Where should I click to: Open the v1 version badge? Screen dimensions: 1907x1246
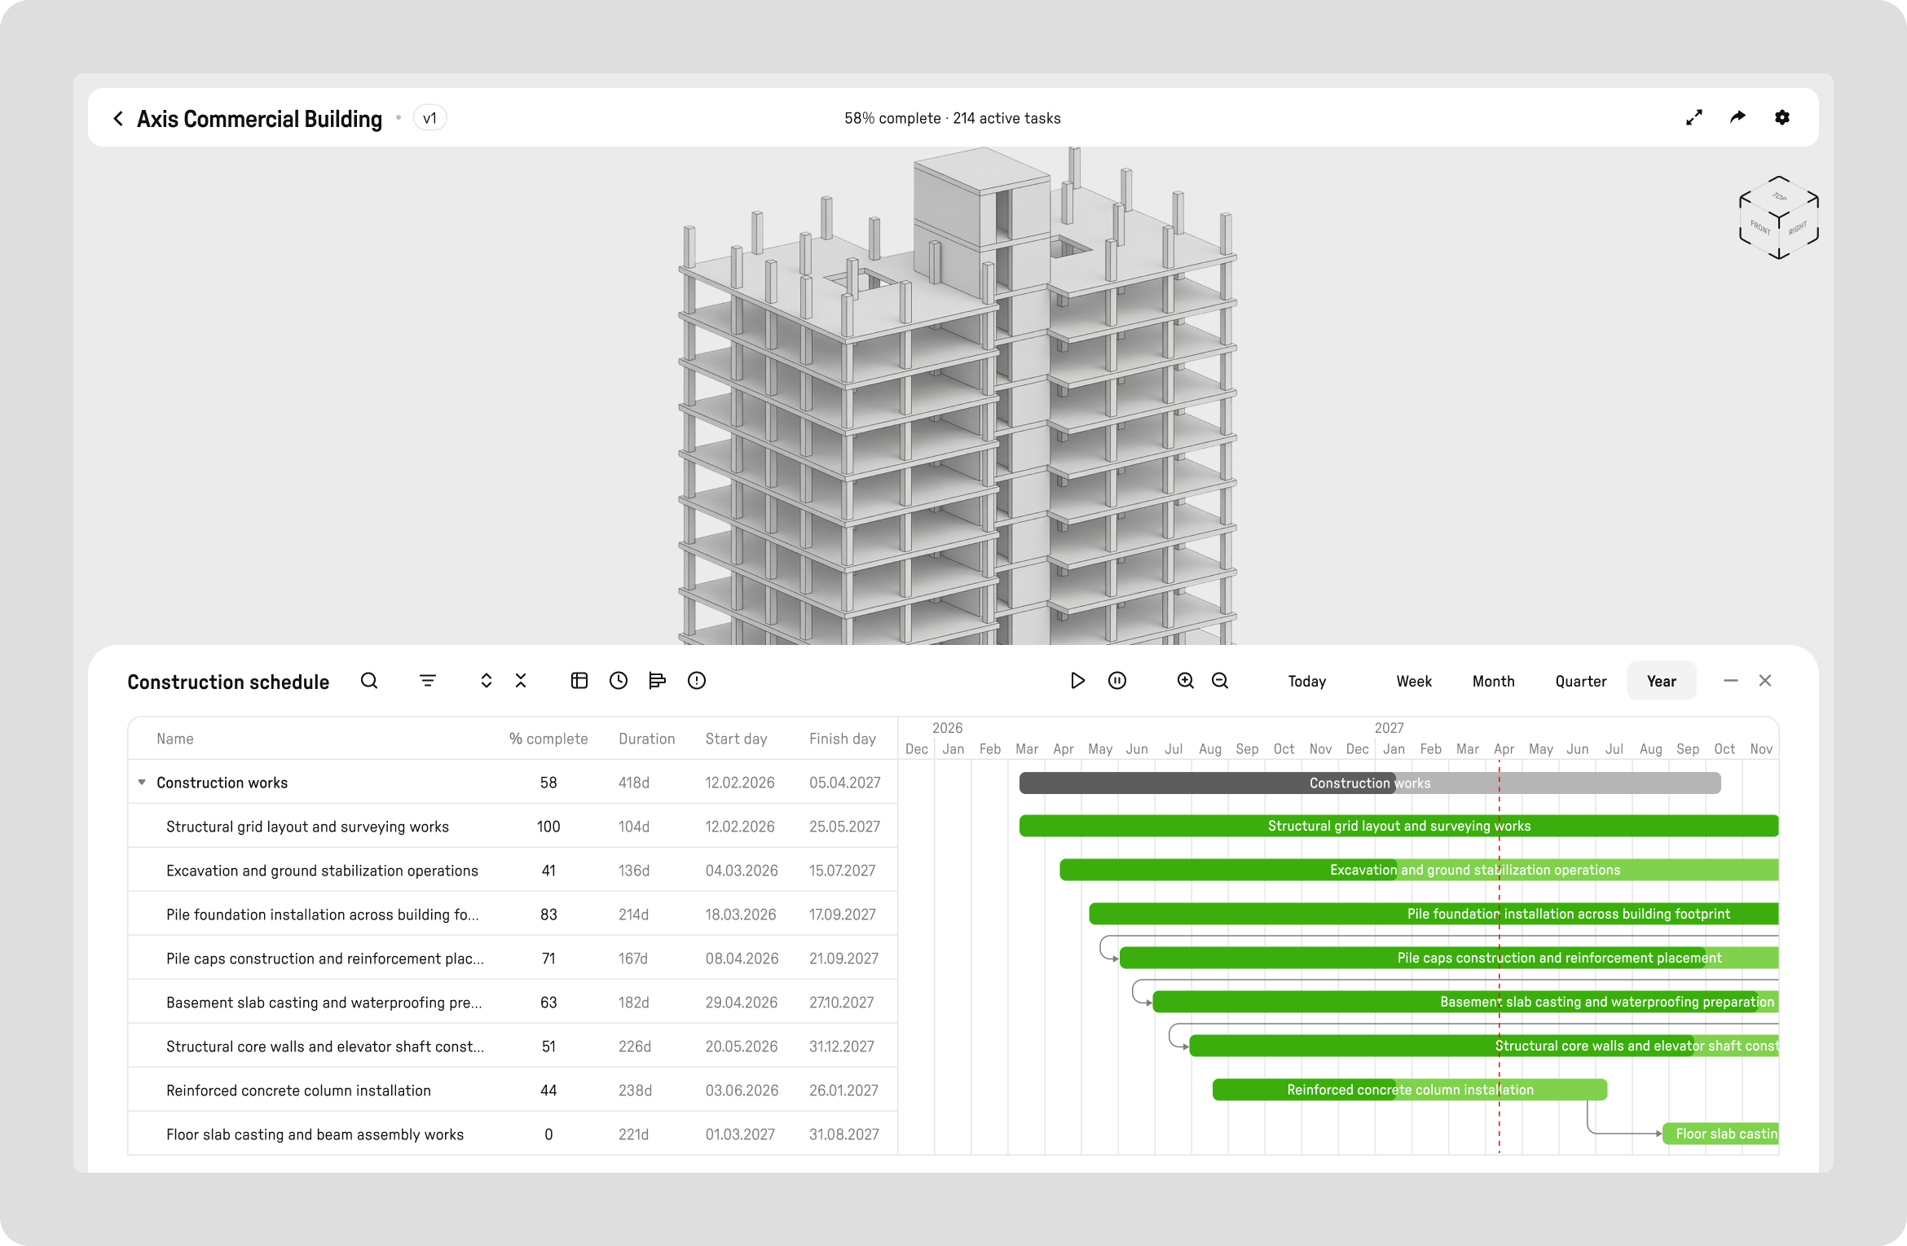click(x=429, y=118)
